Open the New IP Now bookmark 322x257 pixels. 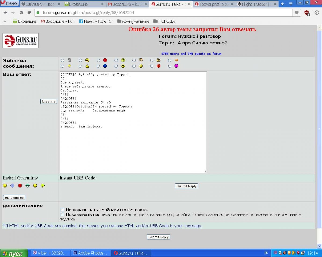pyautogui.click(x=96, y=21)
